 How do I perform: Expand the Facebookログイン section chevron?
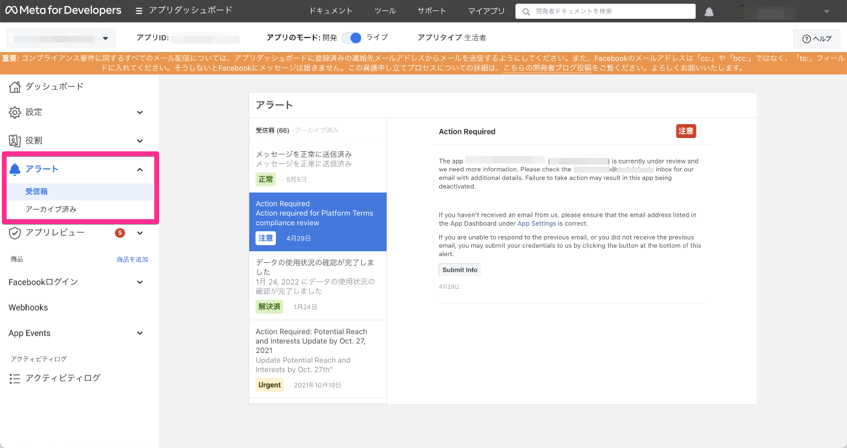pyautogui.click(x=140, y=282)
